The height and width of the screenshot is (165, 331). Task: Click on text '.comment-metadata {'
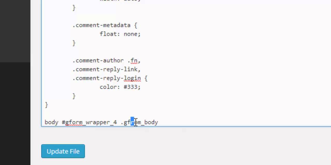click(105, 25)
